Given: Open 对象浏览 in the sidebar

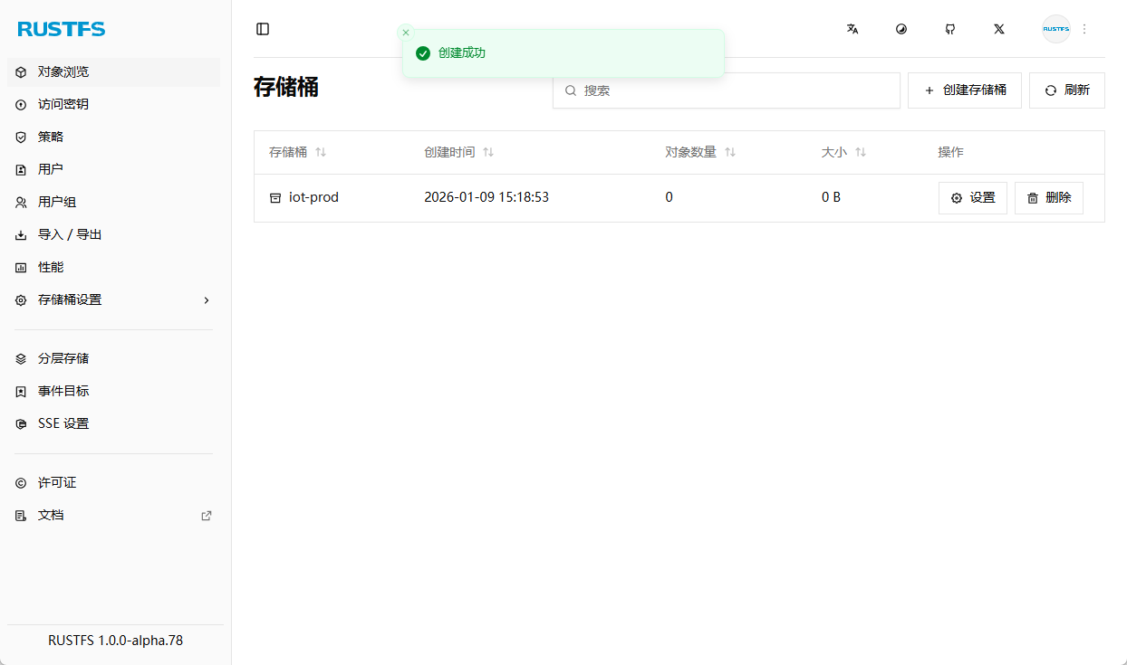Looking at the screenshot, I should click(x=113, y=72).
